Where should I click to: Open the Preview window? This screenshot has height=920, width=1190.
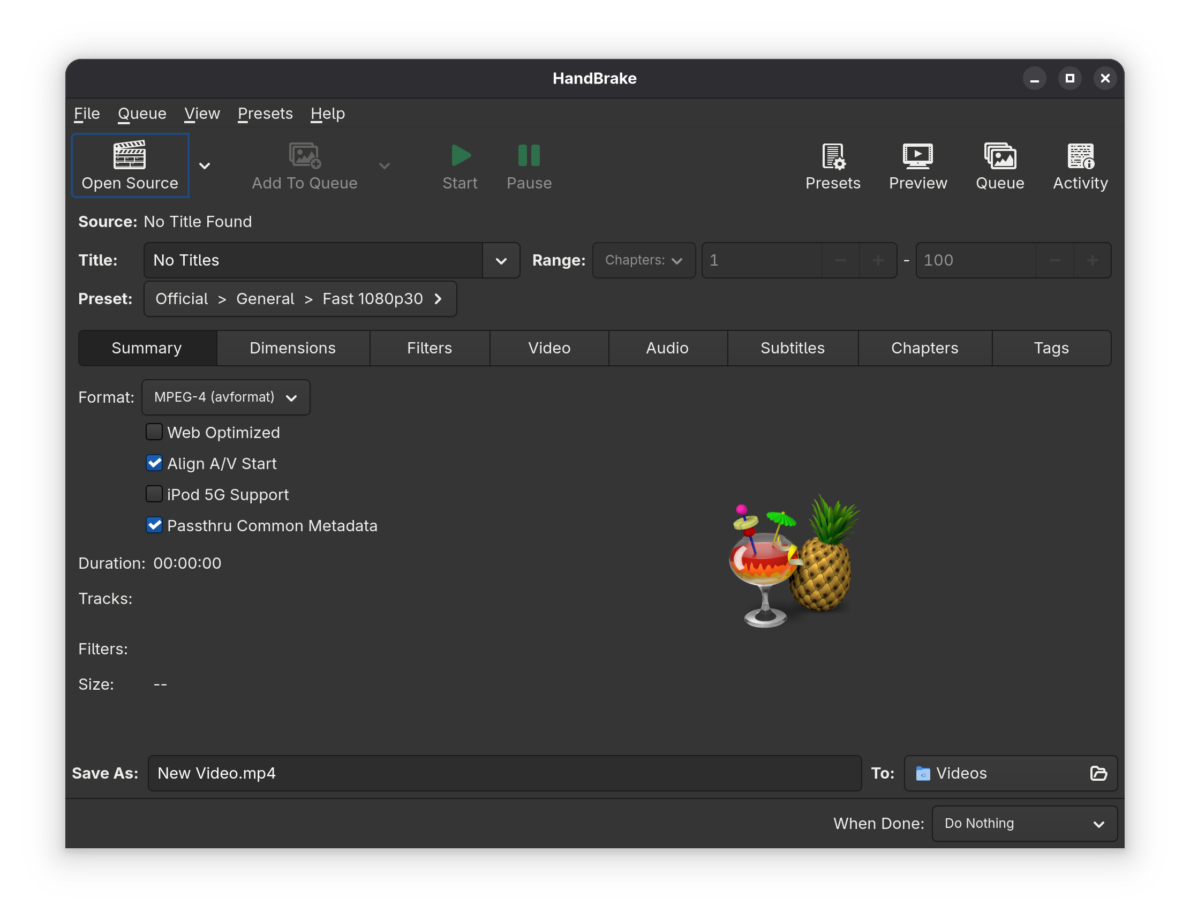[x=917, y=165]
